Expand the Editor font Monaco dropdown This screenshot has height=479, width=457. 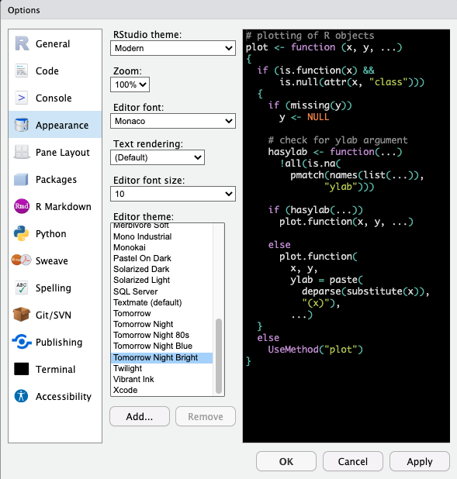click(173, 121)
